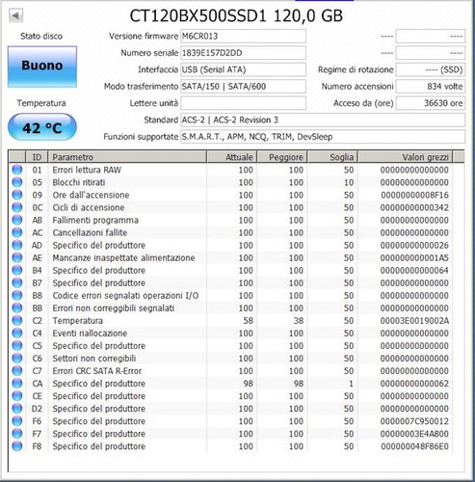Select the Ore dall'accensione parameter
The image size is (475, 482).
[91, 195]
